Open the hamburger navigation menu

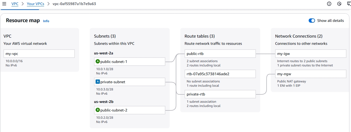pyautogui.click(x=4, y=4)
